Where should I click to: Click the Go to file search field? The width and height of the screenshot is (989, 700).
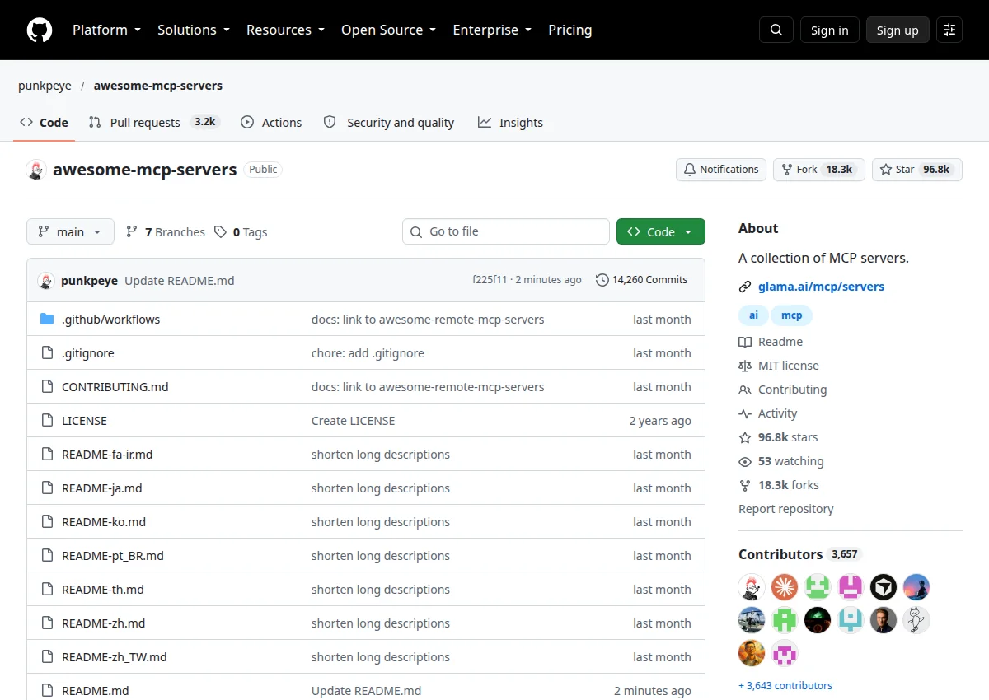506,232
